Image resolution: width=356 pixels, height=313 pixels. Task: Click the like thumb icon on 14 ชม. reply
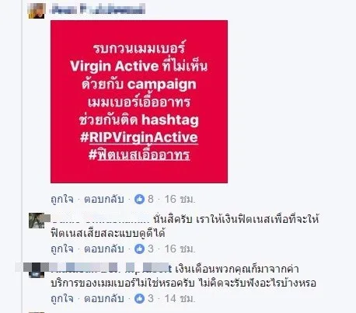(139, 298)
